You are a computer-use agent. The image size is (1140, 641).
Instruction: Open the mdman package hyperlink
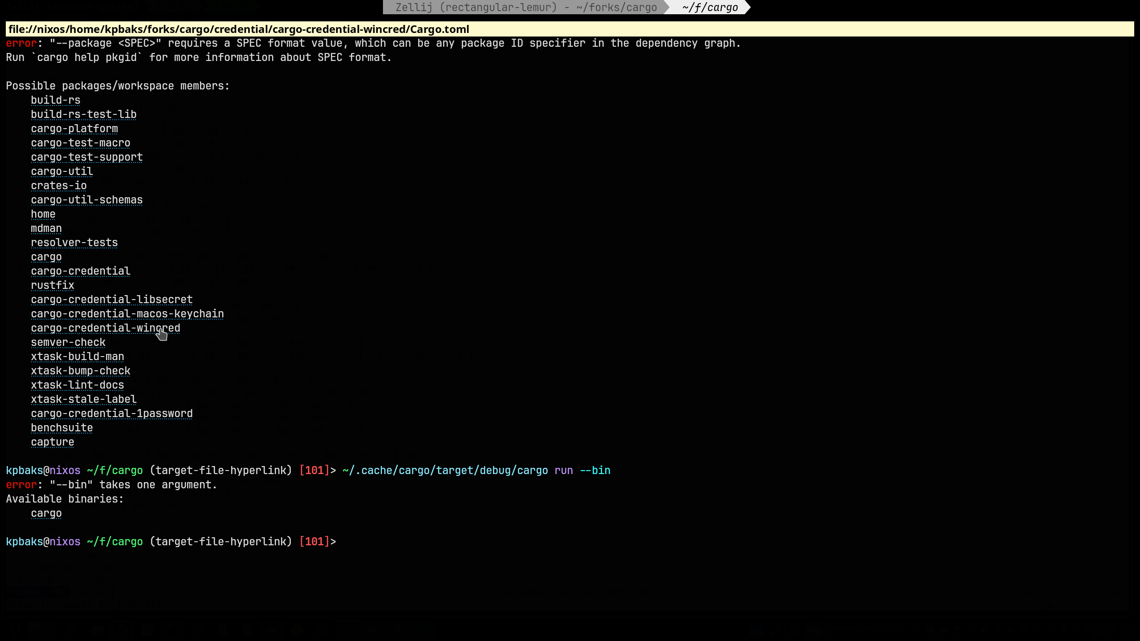tap(46, 228)
